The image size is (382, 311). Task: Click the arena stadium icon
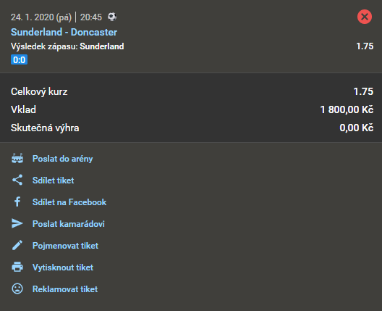17,159
